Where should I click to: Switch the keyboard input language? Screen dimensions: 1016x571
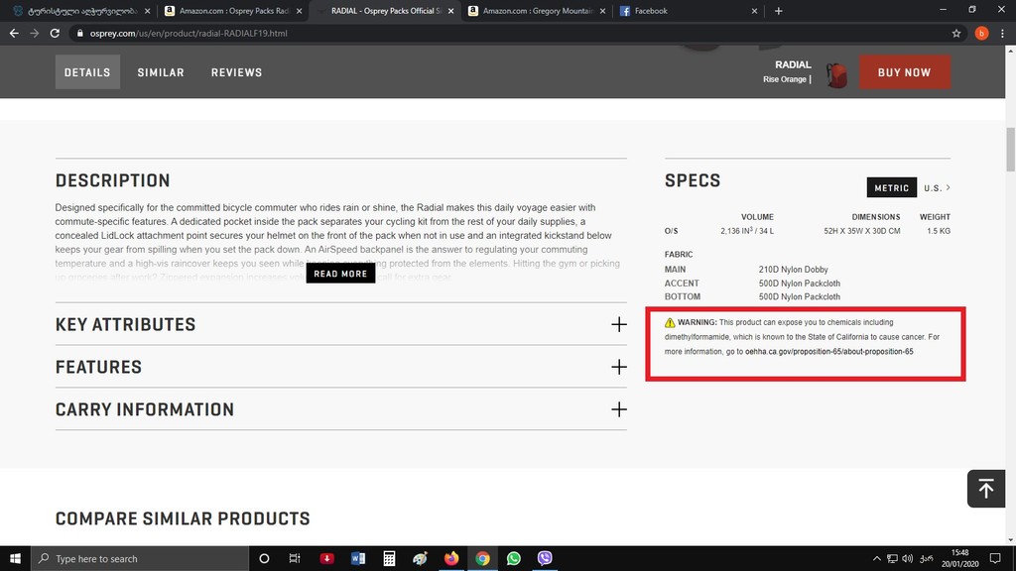927,559
